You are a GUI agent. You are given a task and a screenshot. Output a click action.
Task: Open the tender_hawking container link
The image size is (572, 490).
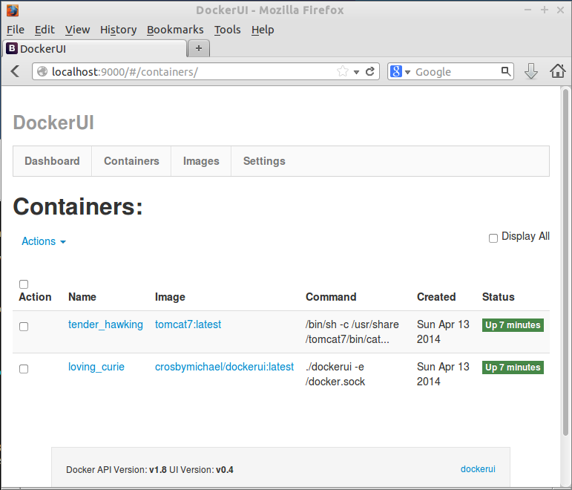[105, 324]
